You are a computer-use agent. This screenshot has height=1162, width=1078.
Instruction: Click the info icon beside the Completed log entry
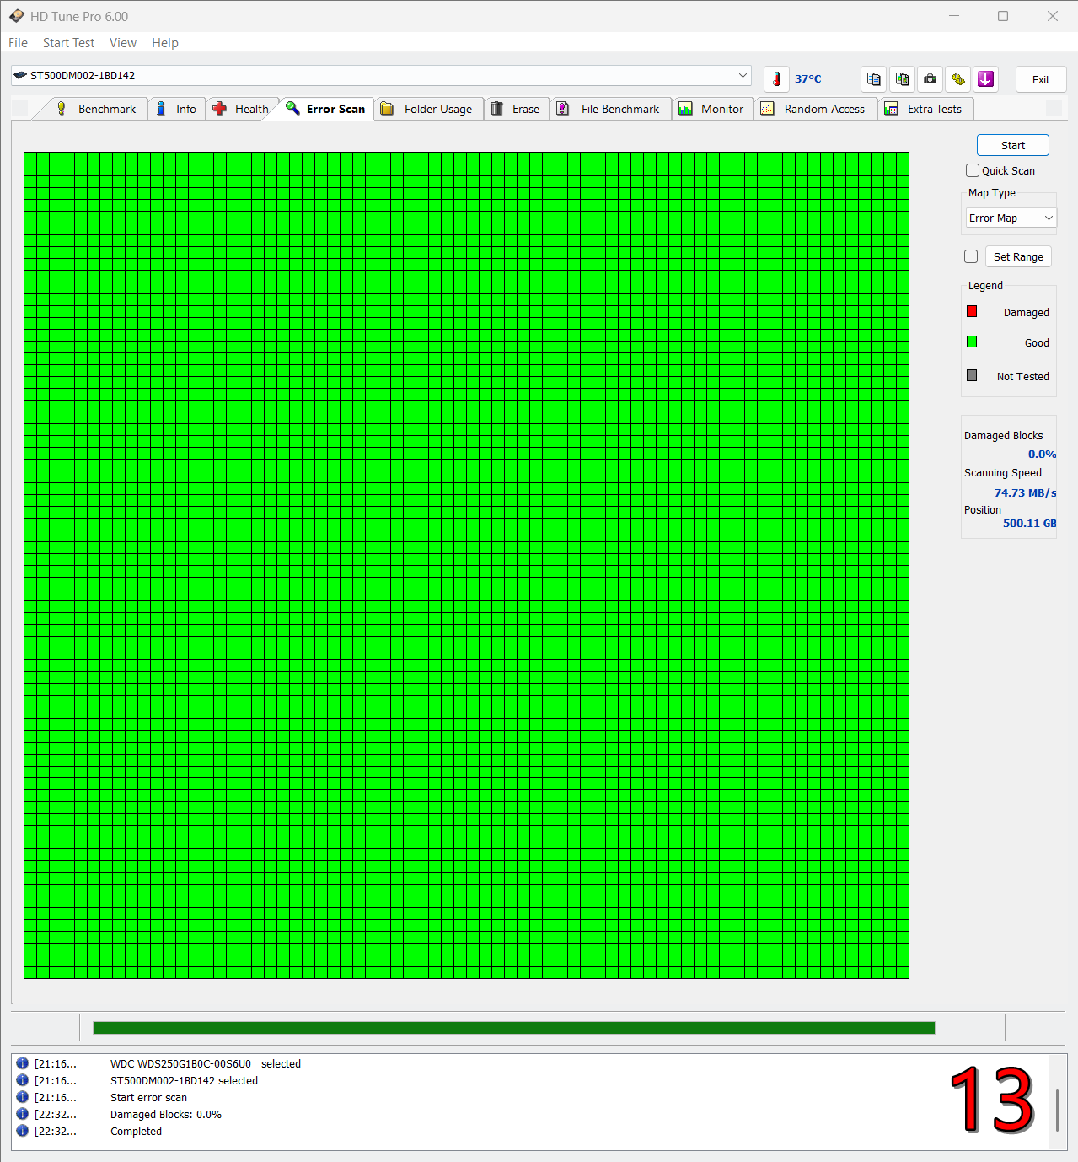(23, 1131)
